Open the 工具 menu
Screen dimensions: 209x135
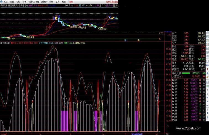(x=58, y=2)
